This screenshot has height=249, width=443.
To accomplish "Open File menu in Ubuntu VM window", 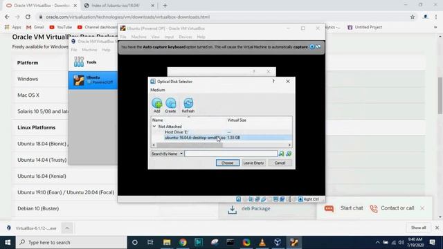I will pos(123,37).
